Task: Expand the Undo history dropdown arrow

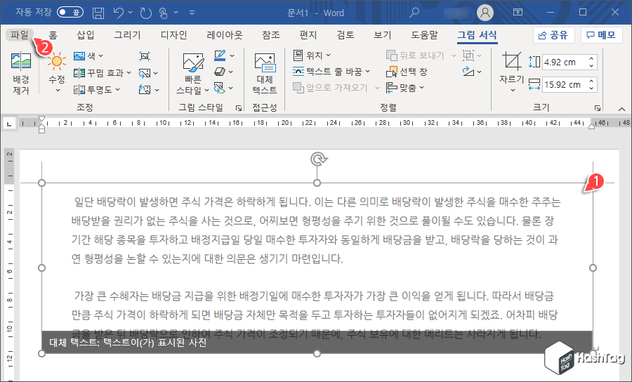Action: pyautogui.click(x=130, y=13)
